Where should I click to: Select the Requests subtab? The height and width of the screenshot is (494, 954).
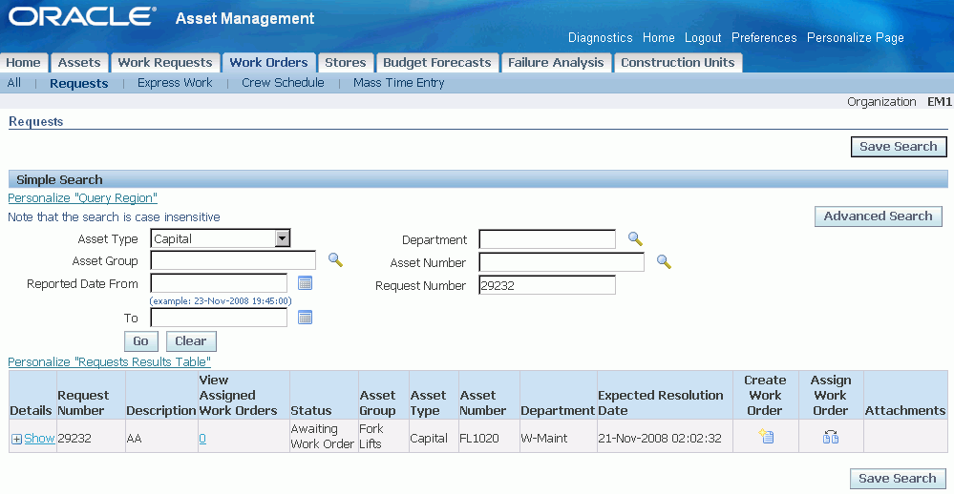click(x=79, y=83)
